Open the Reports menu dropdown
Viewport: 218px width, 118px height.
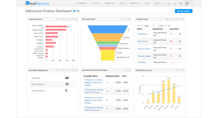[x=159, y=3]
